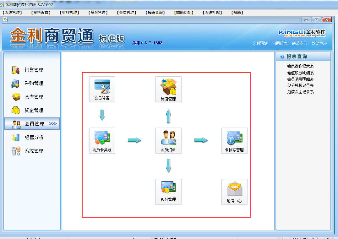Minimize the inner application window

306,20
